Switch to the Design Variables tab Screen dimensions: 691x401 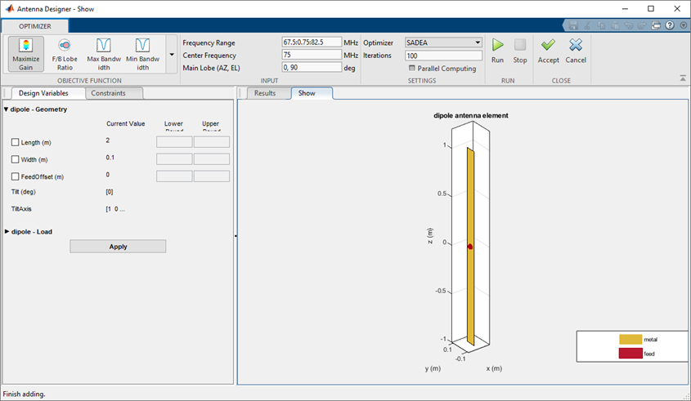(43, 93)
